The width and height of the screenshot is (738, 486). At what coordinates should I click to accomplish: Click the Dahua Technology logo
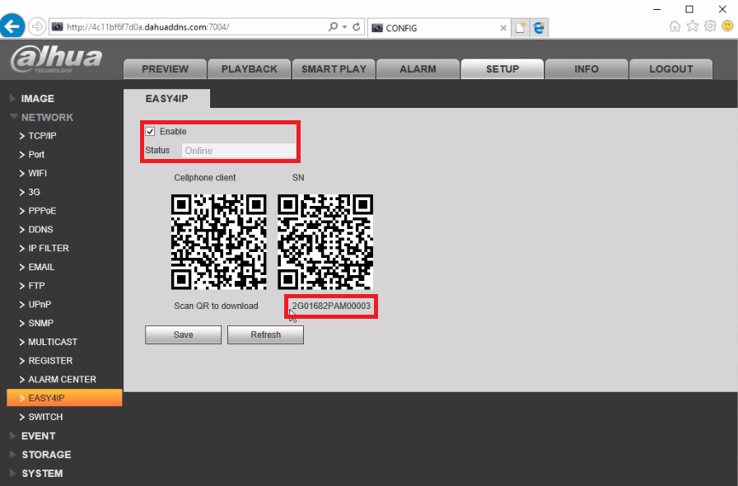56,58
